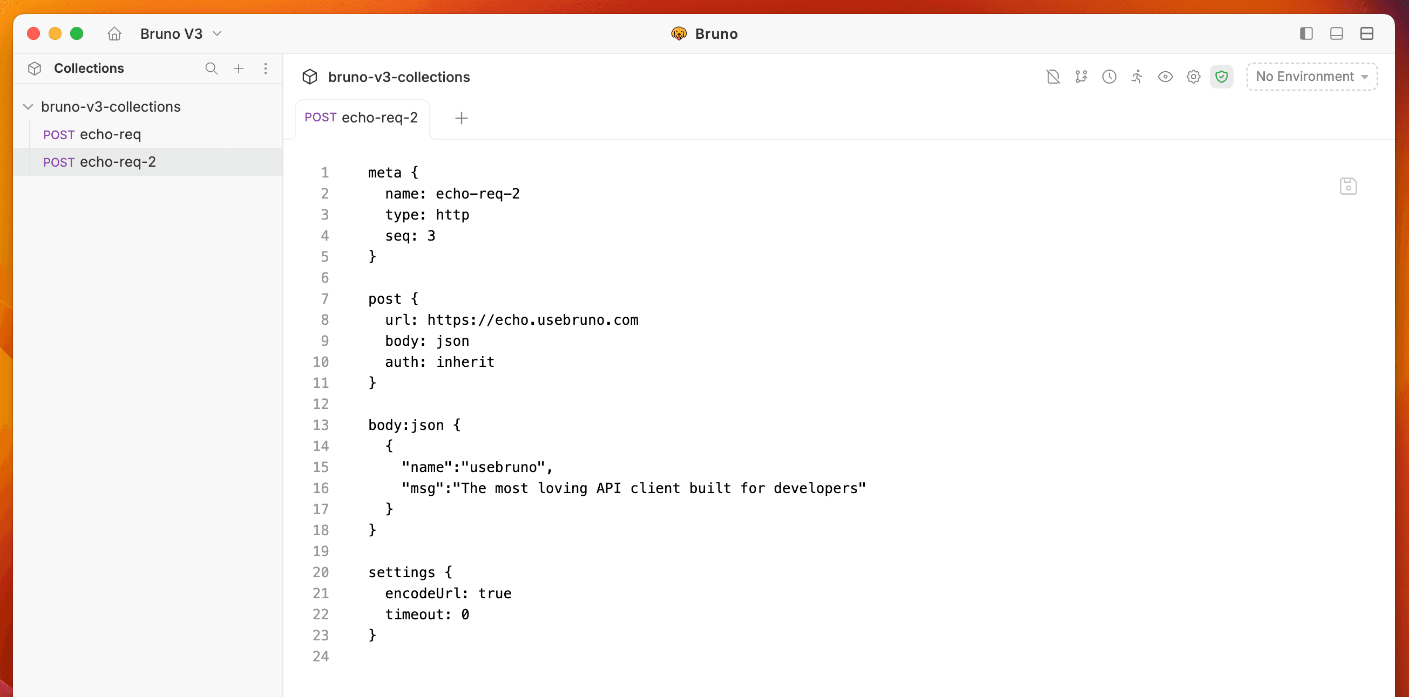1409x697 pixels.
Task: Click the home icon in title bar
Action: tap(114, 34)
